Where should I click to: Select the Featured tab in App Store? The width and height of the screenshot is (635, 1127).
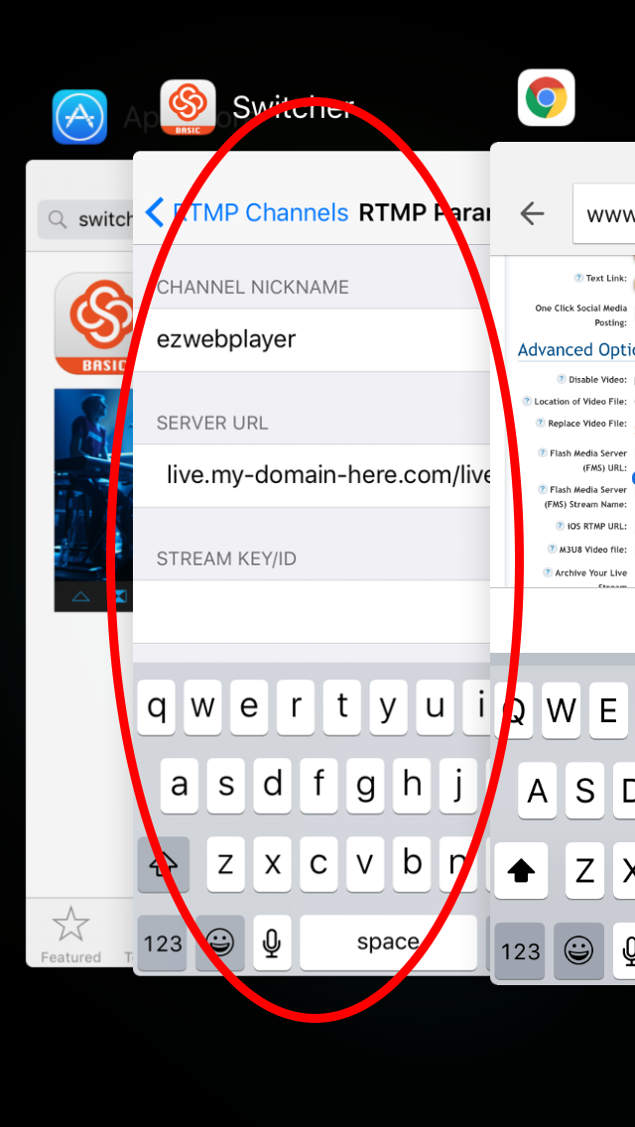(x=70, y=935)
